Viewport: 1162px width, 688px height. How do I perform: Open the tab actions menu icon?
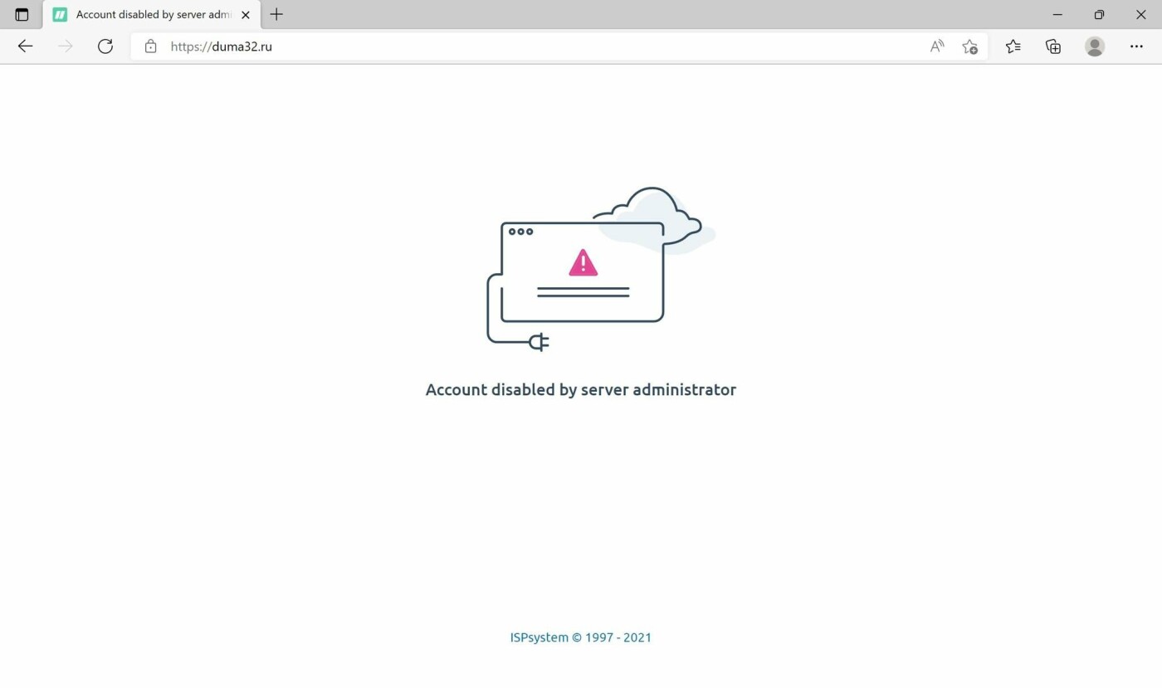[22, 14]
